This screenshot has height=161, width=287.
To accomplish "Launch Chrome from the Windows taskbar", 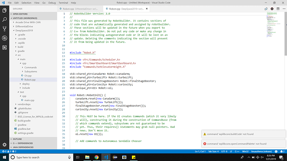I will [x=96, y=157].
